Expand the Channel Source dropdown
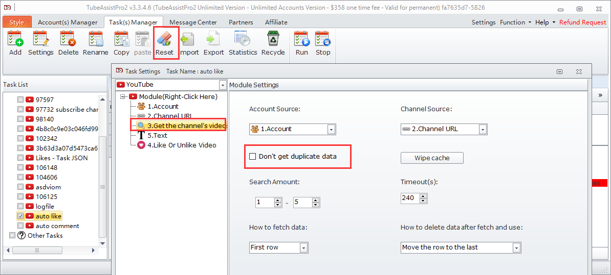 pyautogui.click(x=483, y=130)
